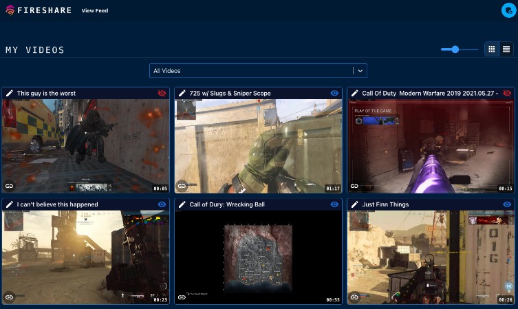Switch to grid view layout
The height and width of the screenshot is (309, 518).
coord(491,49)
